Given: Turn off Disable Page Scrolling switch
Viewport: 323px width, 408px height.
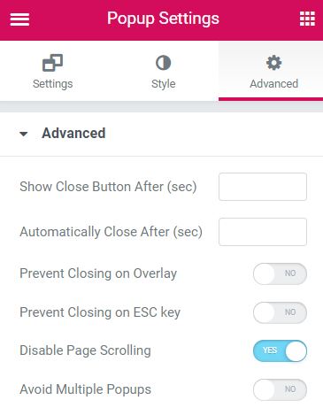Looking at the screenshot, I should [x=280, y=350].
